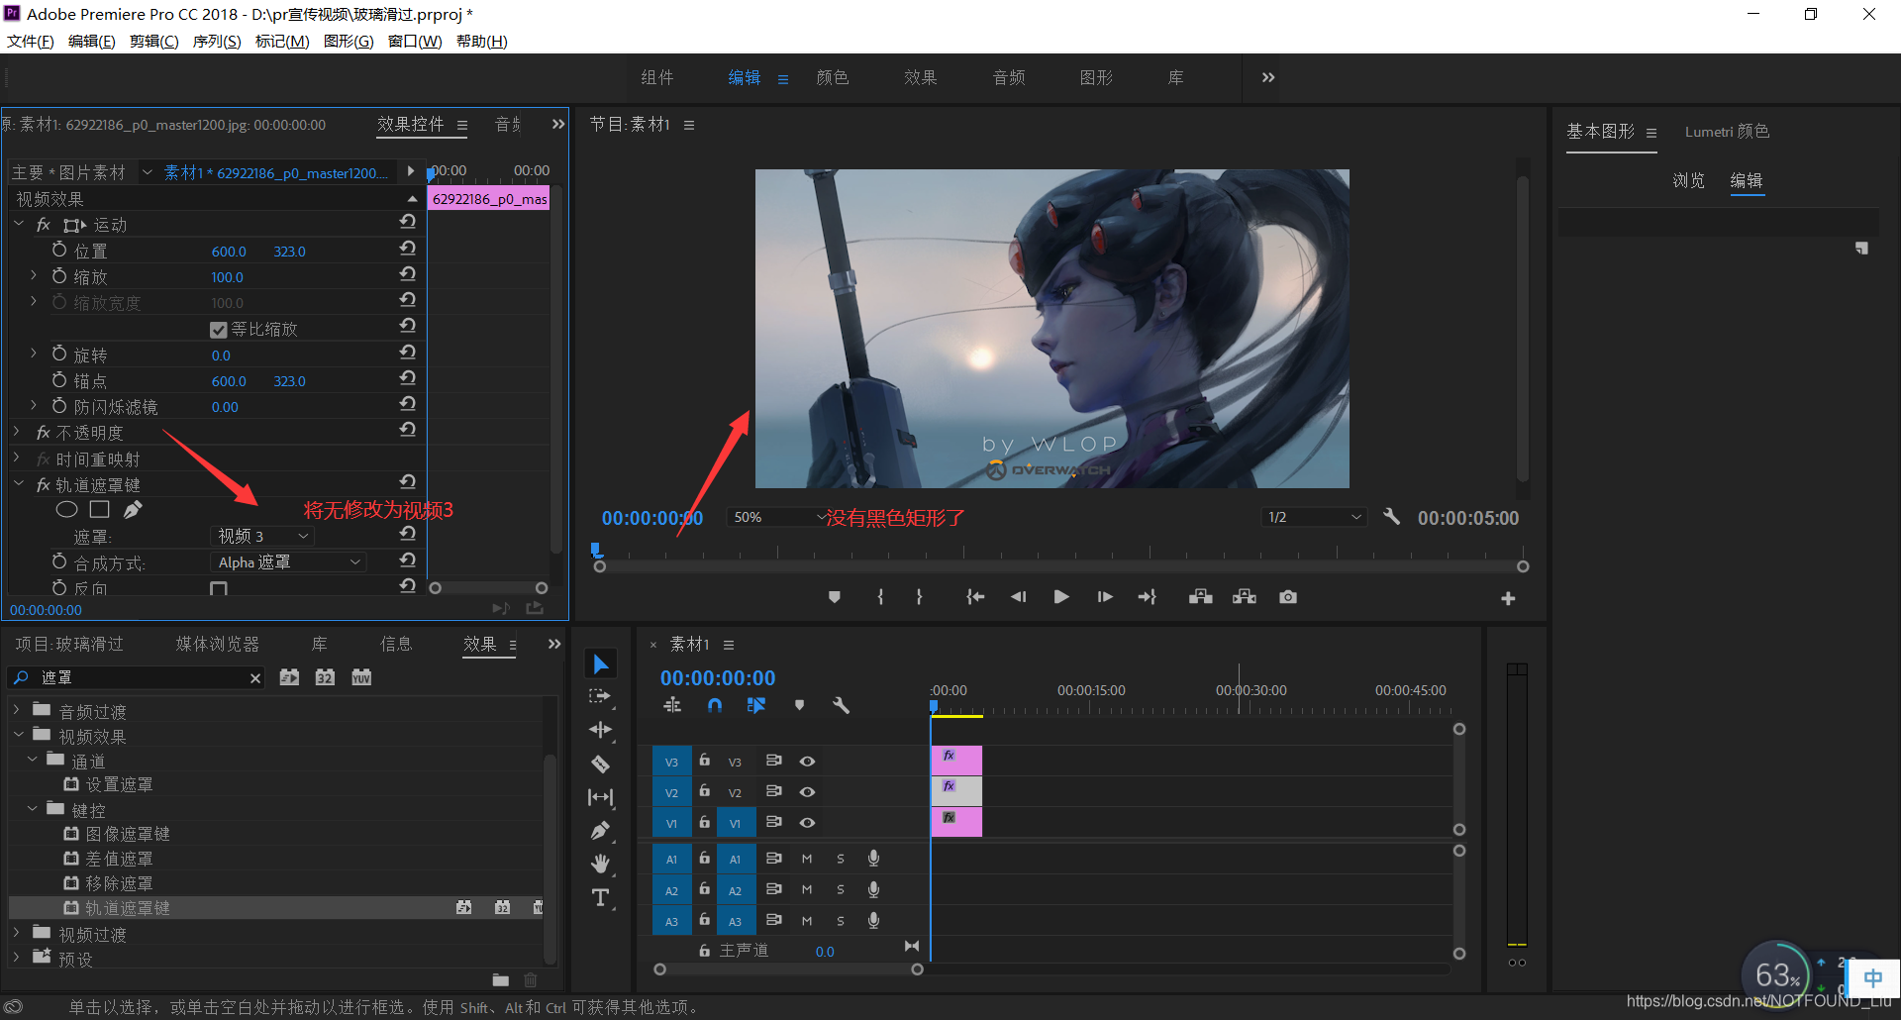Open the Sequence menu
Image resolution: width=1901 pixels, height=1020 pixels.
coord(217,41)
